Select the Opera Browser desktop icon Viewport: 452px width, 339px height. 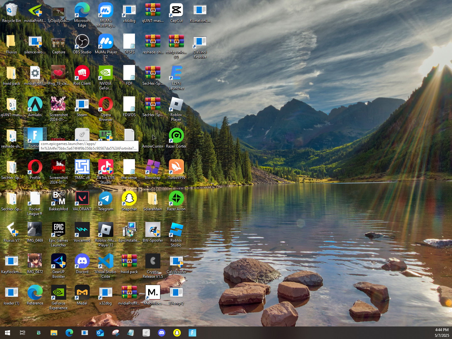point(106,109)
